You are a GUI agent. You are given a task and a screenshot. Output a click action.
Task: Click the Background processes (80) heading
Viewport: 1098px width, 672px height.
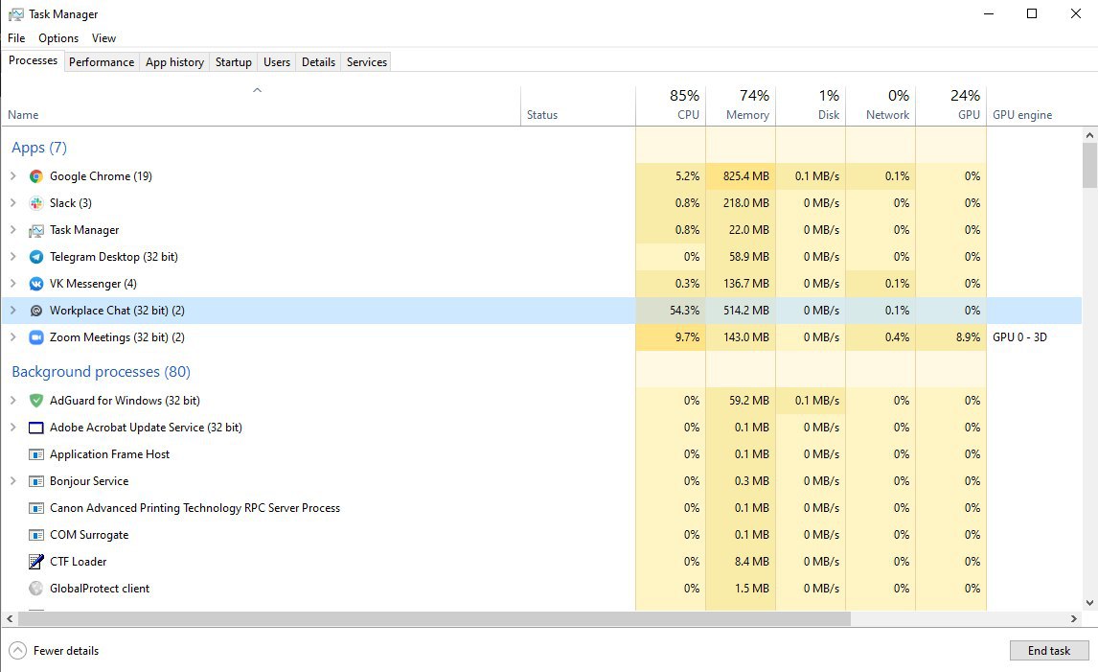pyautogui.click(x=101, y=371)
